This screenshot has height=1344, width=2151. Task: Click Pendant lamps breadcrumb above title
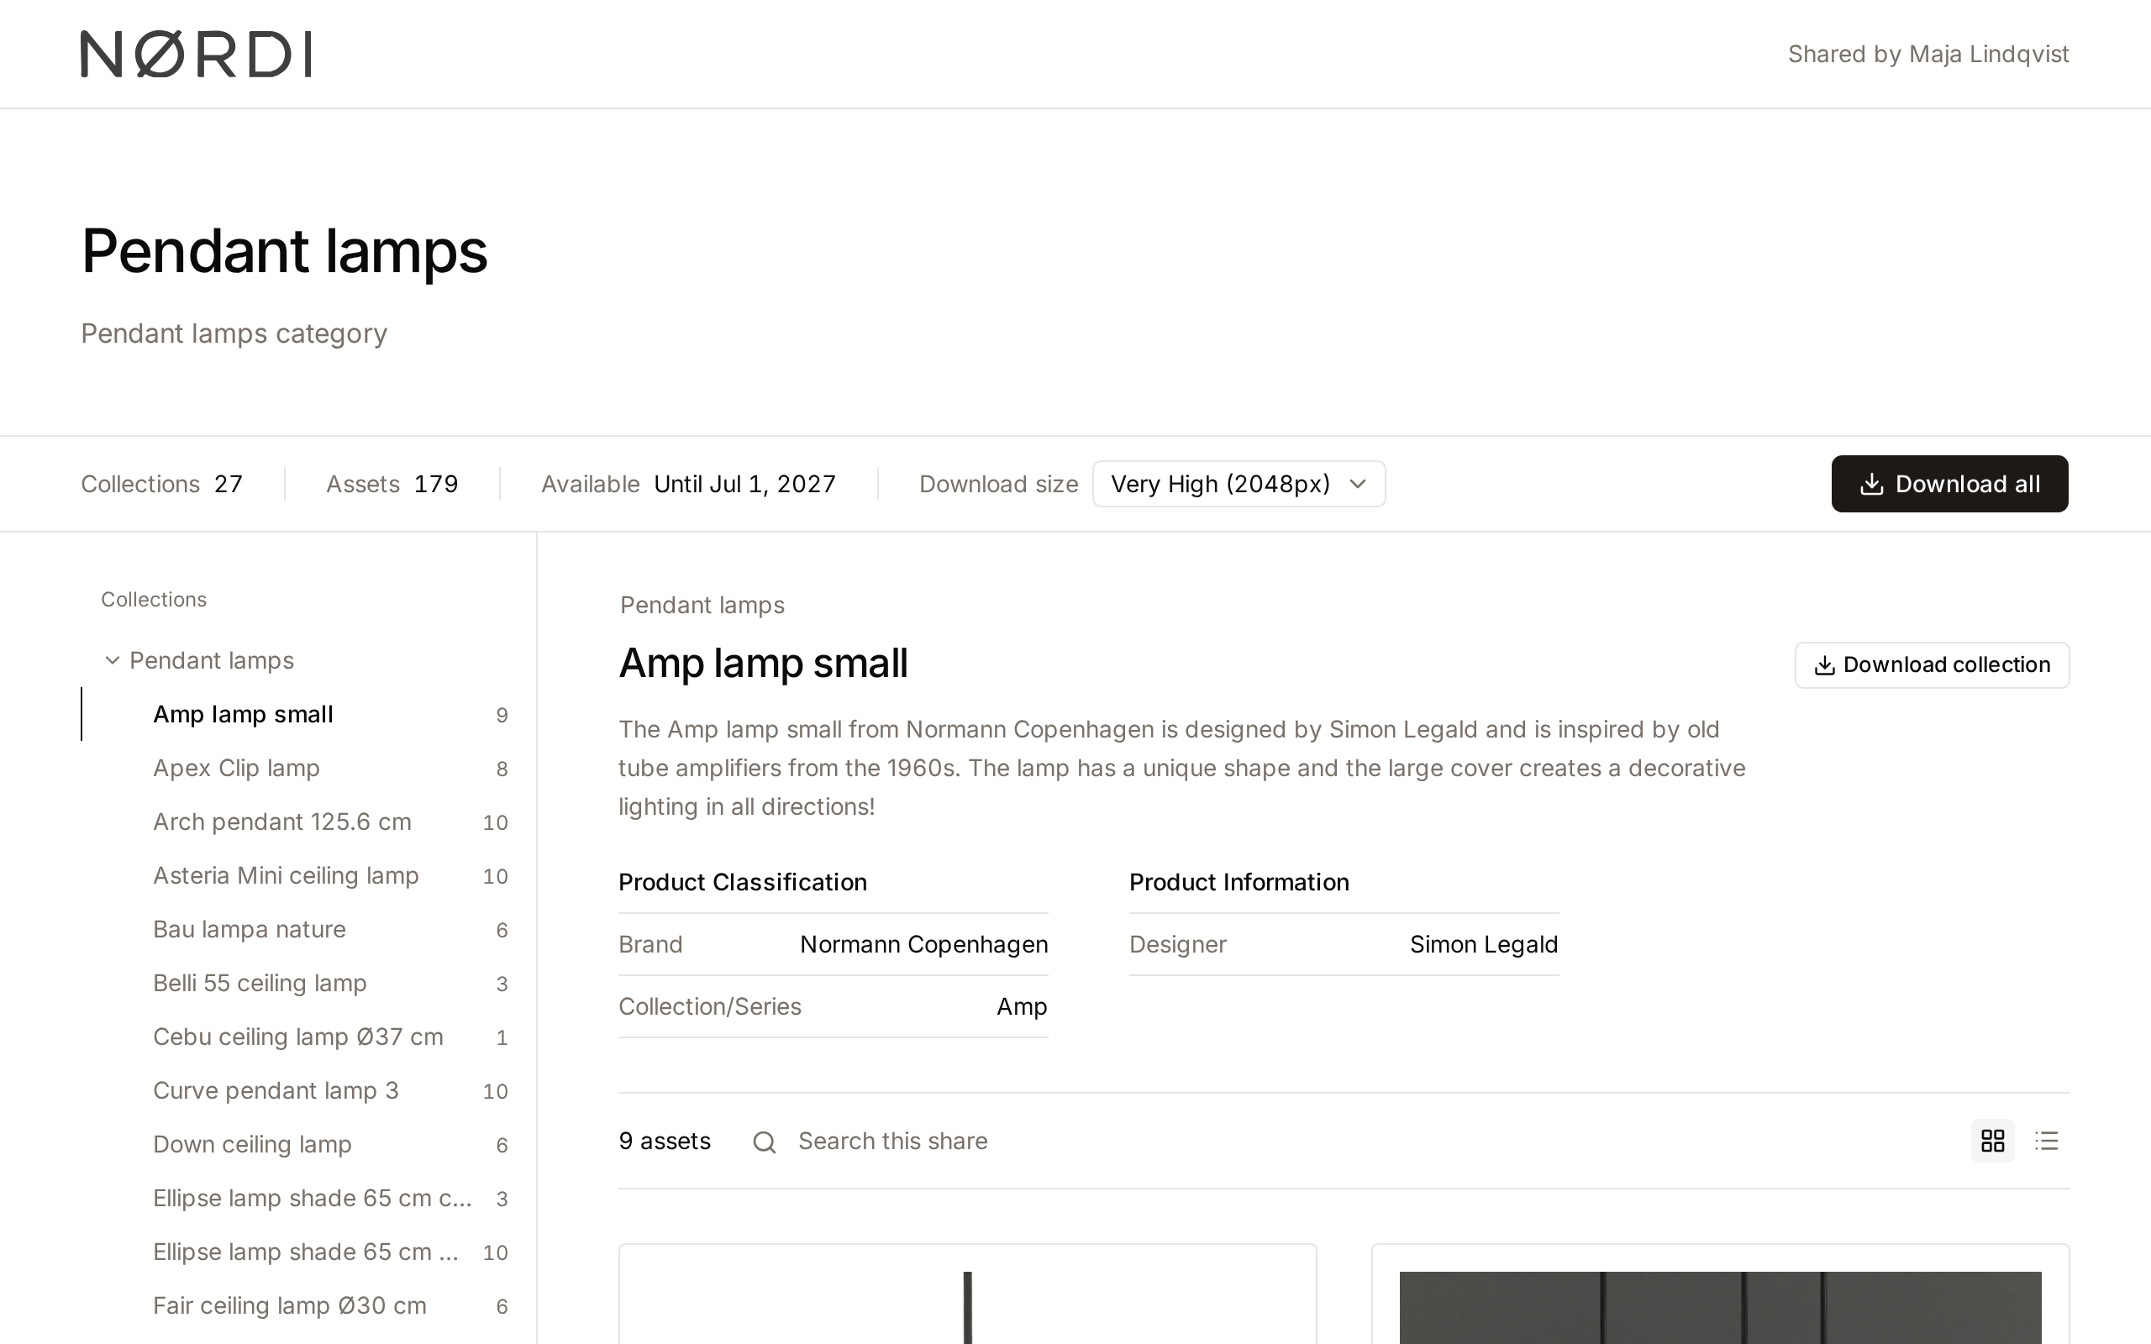(702, 606)
